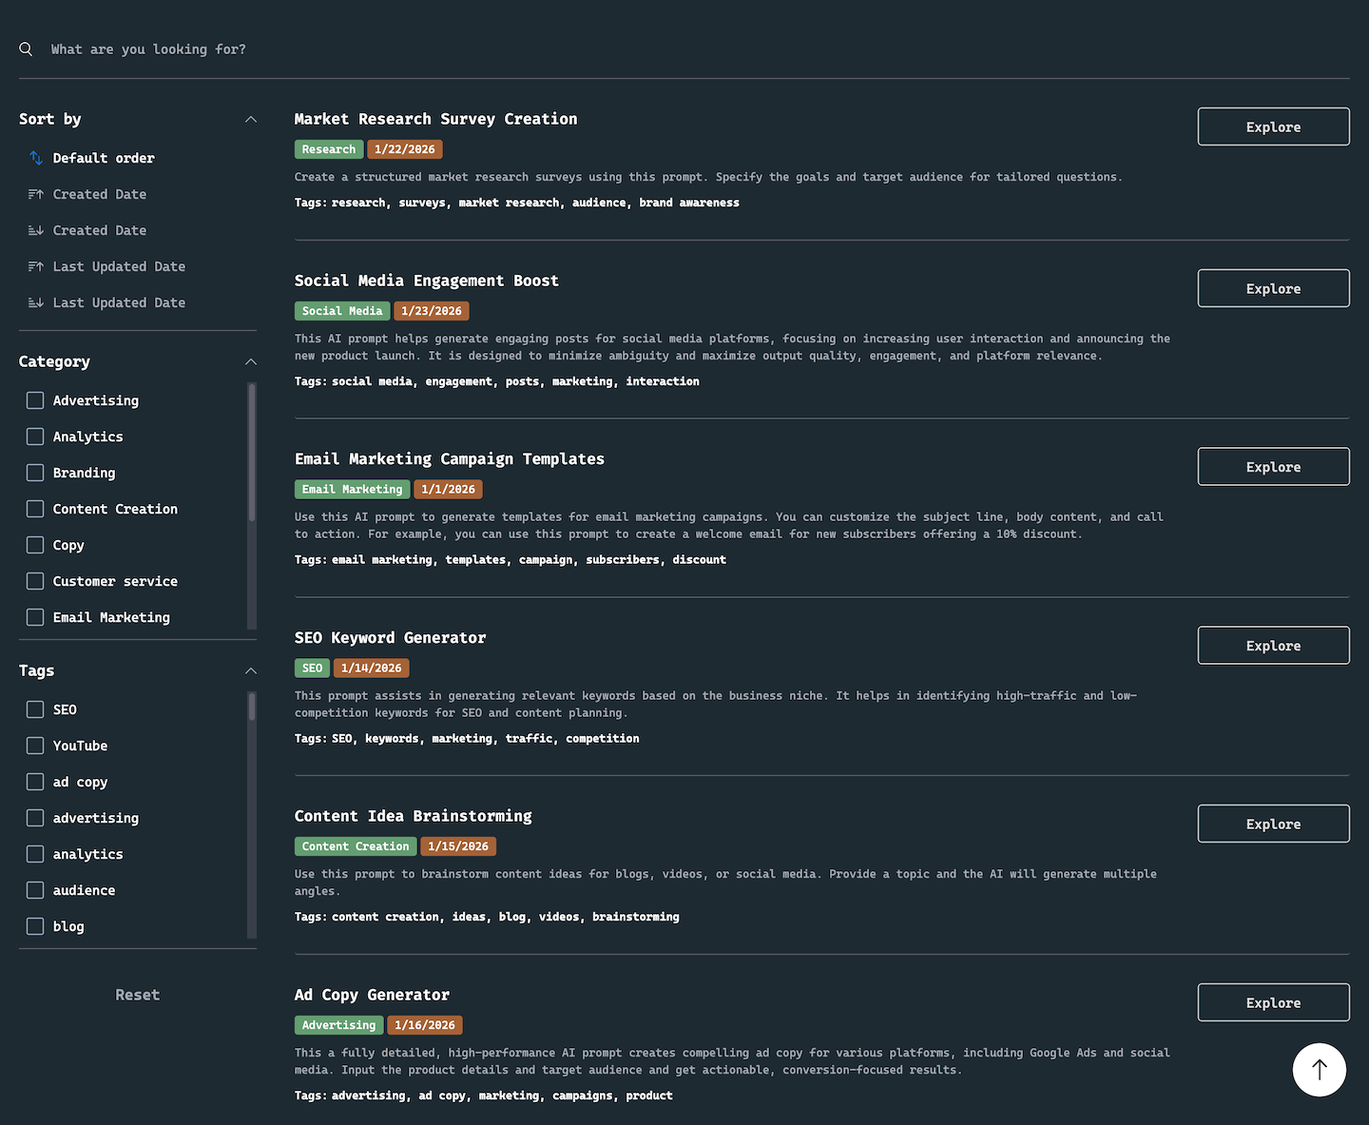Check the Analytics category checkbox
The width and height of the screenshot is (1369, 1125).
pos(35,436)
